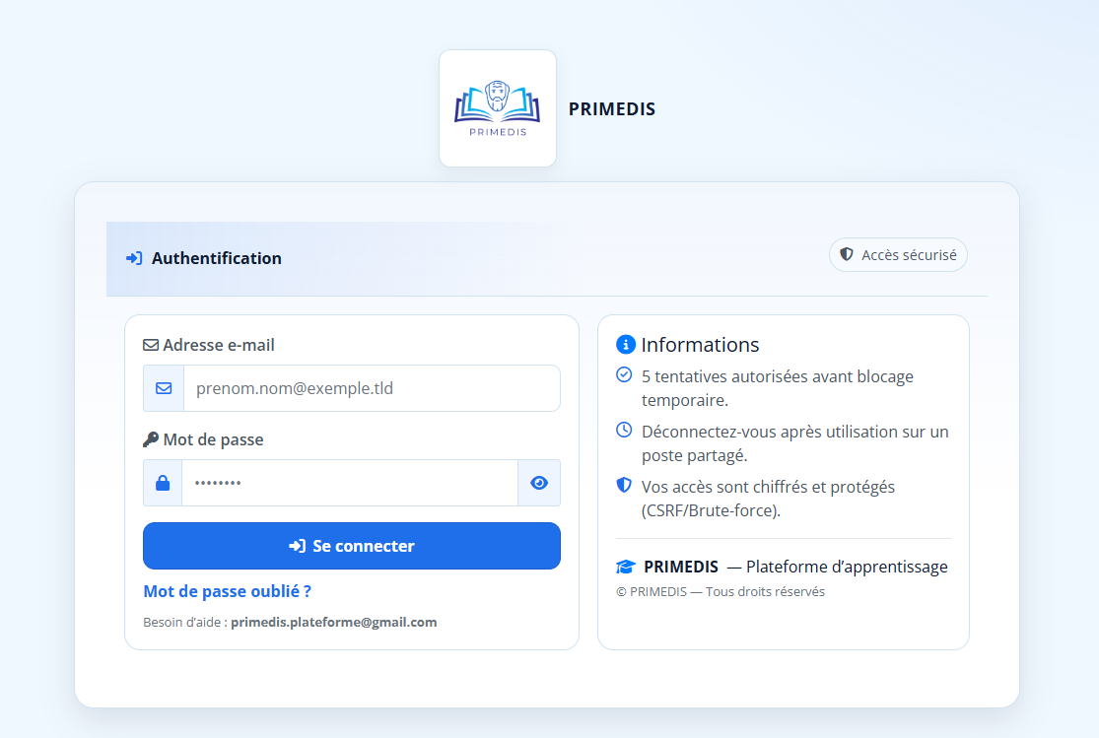
Task: Click the blue info icon beside Informations
Action: 625,344
